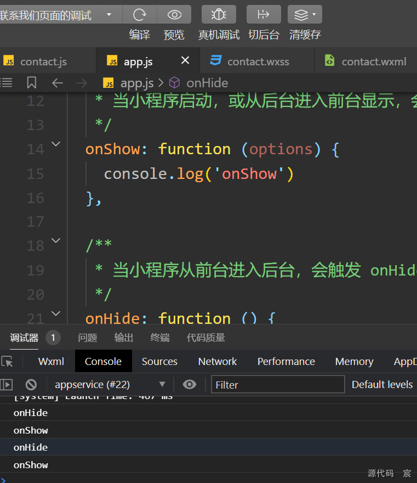Viewport: 417px width, 483px height.
Task: Switch to the Memory devtools tab
Action: point(355,361)
